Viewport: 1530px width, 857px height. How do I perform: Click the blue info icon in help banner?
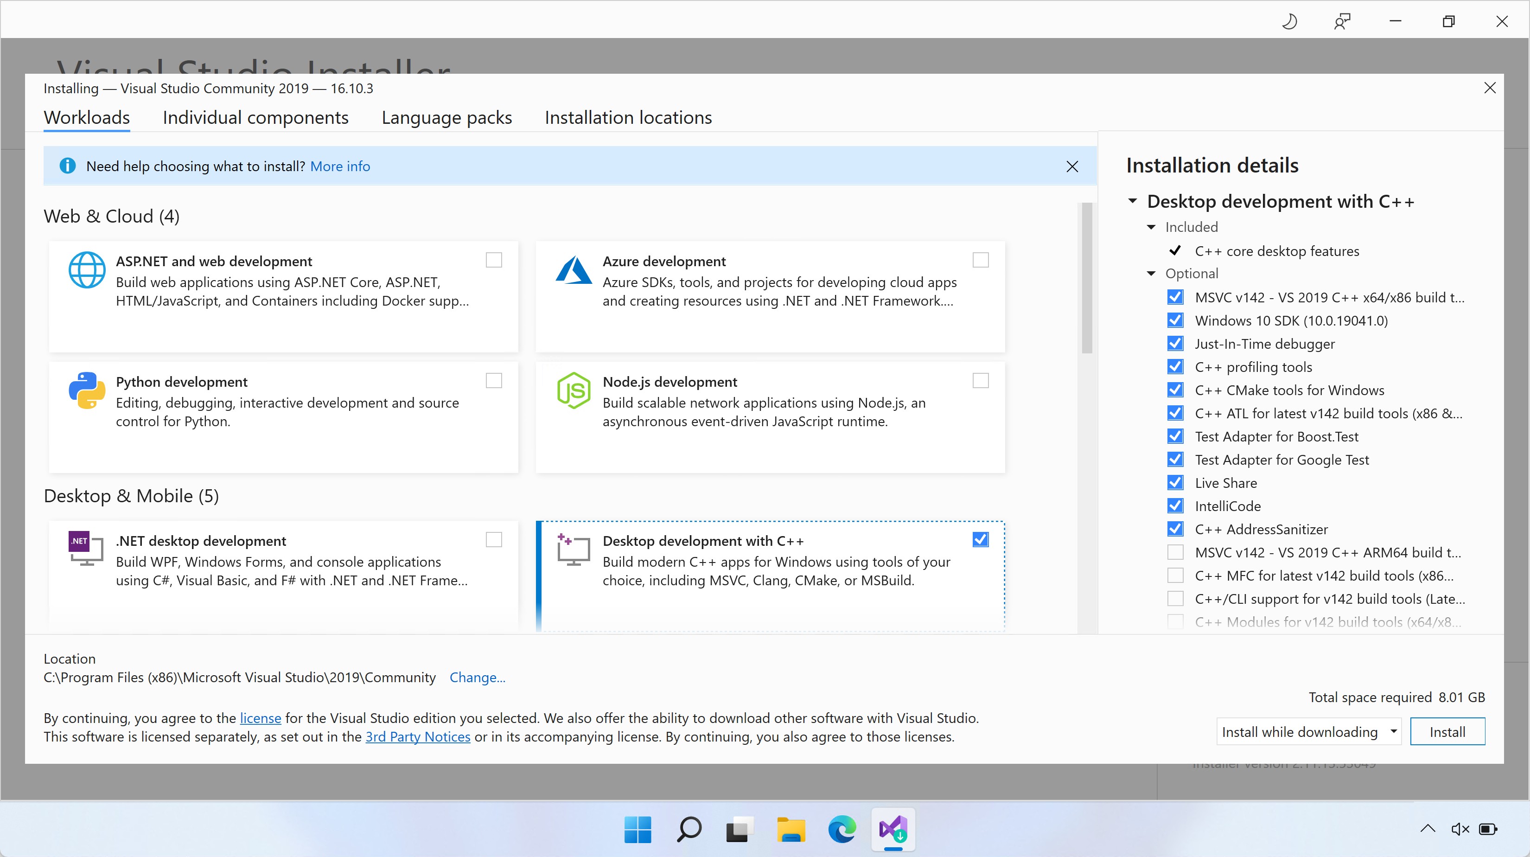(x=68, y=166)
